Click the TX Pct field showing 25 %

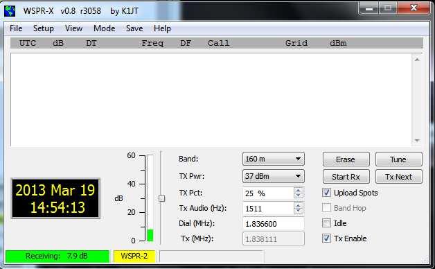tap(268, 193)
